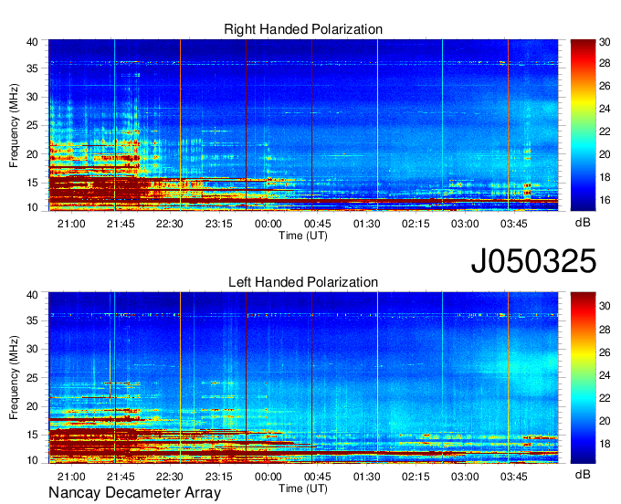Click the 22:30 tick of Left Handed plot

point(170,477)
